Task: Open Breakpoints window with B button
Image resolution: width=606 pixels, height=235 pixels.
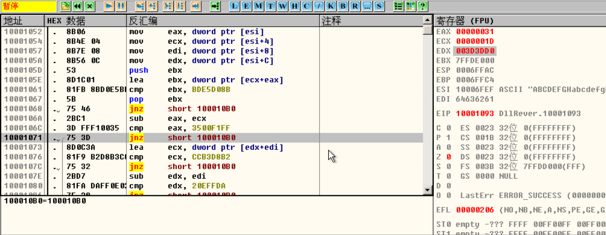Action: [343, 6]
